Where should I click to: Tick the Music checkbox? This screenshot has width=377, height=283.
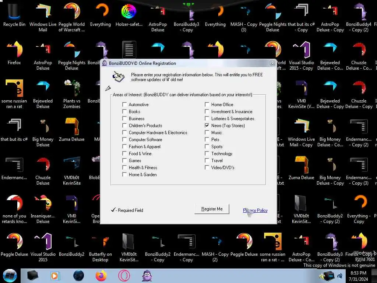tap(207, 132)
